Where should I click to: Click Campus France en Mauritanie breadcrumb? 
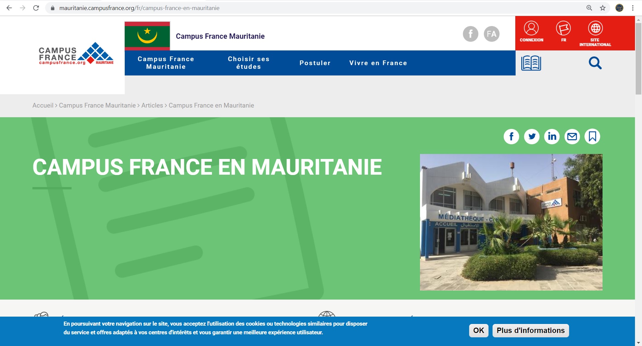point(211,105)
